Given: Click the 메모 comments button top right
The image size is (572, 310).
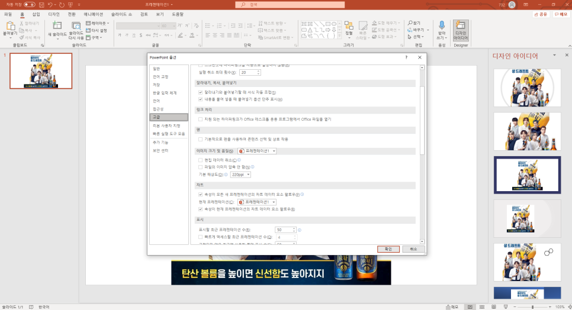Looking at the screenshot, I should click(561, 14).
